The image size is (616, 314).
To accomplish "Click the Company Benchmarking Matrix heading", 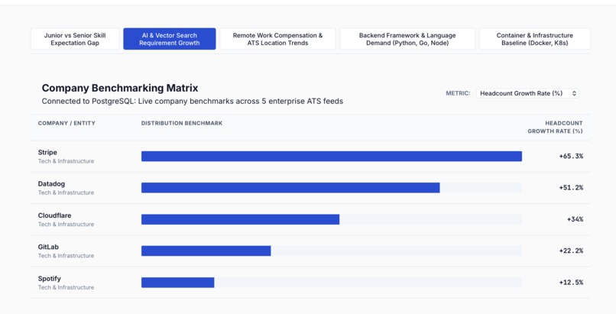I will coord(120,88).
